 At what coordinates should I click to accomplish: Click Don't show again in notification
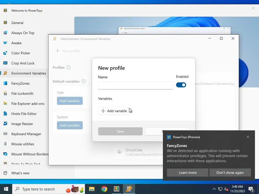click(230, 173)
